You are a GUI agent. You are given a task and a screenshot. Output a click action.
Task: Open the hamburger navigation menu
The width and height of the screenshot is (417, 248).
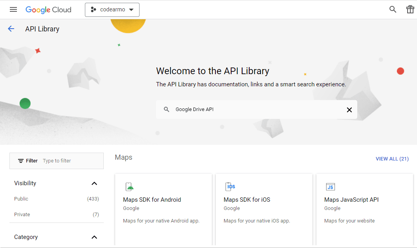click(13, 9)
